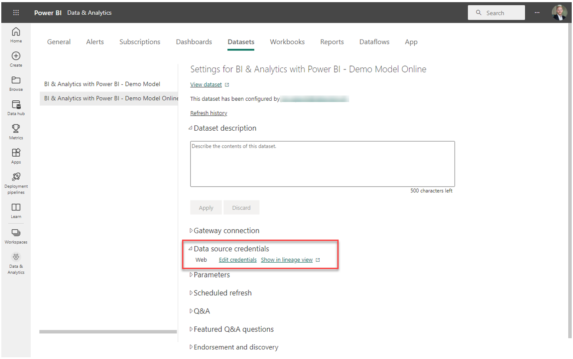Collapse the Data source credentials section
This screenshot has height=359, width=573.
point(229,249)
